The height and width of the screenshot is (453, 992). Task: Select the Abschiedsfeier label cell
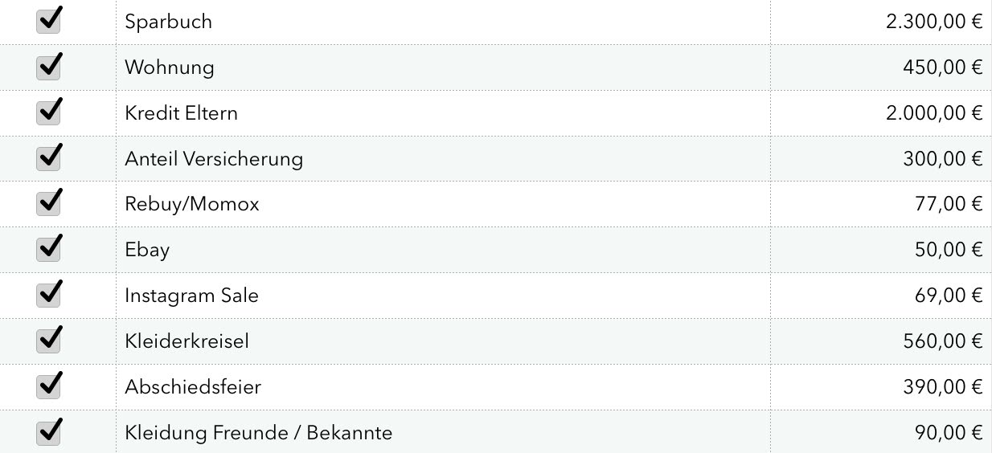pyautogui.click(x=443, y=387)
